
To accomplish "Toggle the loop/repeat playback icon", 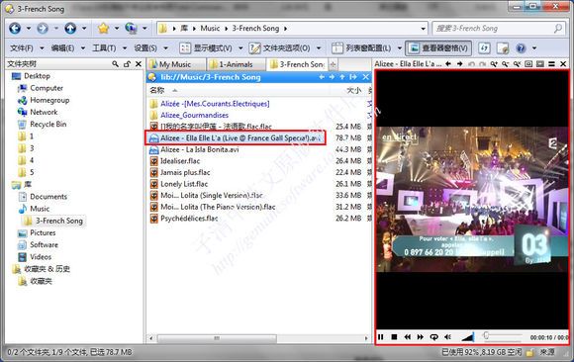I will click(x=434, y=336).
